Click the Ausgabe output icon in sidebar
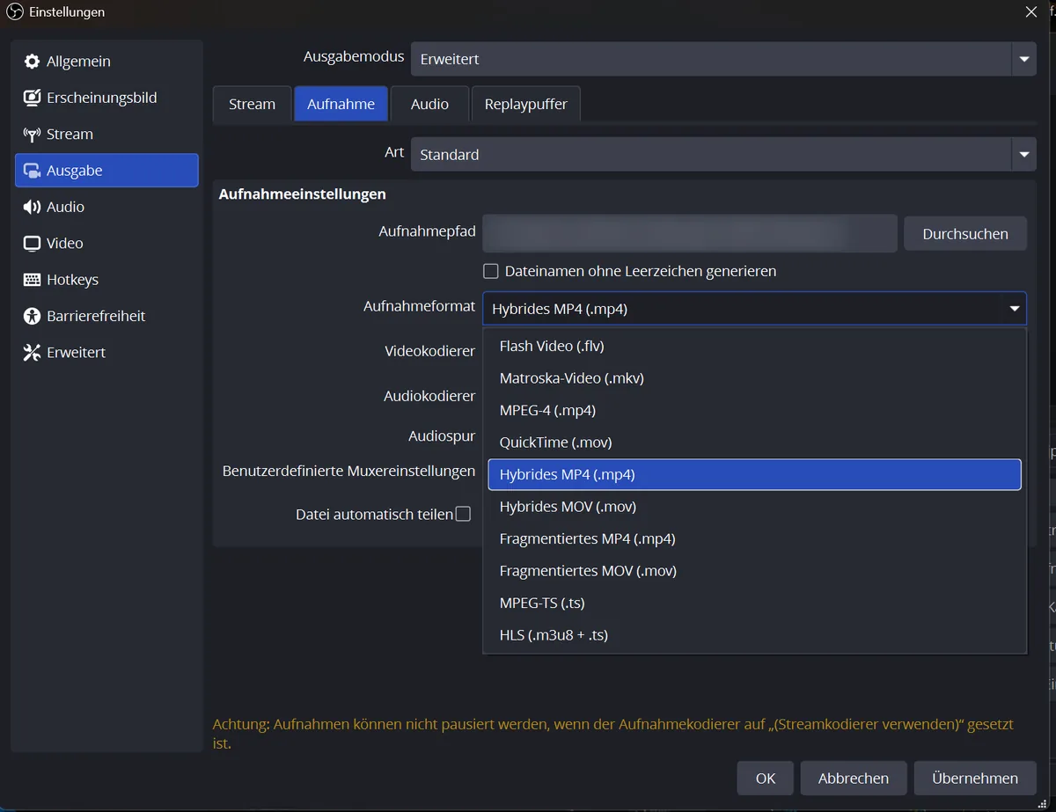This screenshot has width=1056, height=812. click(33, 171)
